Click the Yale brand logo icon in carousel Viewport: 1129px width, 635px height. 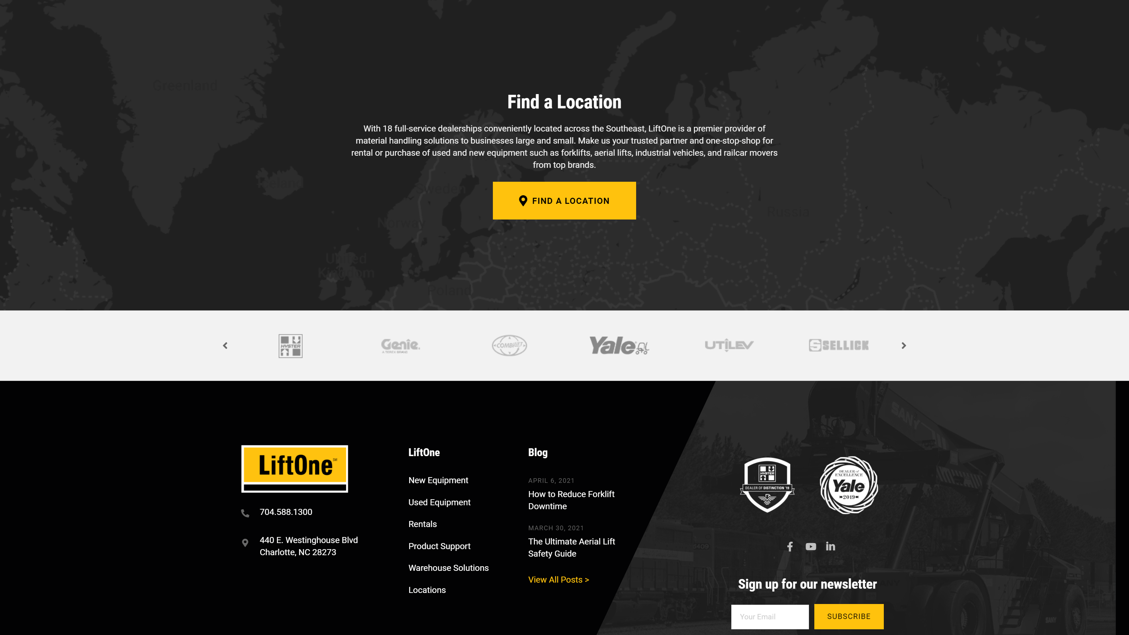[619, 345]
